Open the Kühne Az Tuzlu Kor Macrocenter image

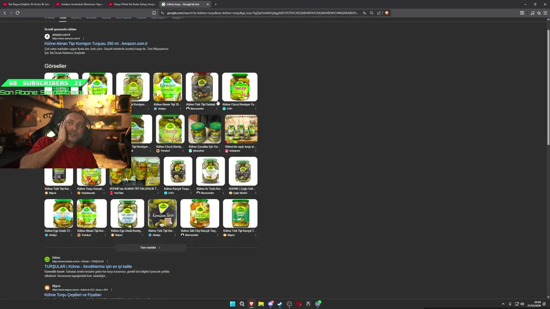[x=211, y=171]
